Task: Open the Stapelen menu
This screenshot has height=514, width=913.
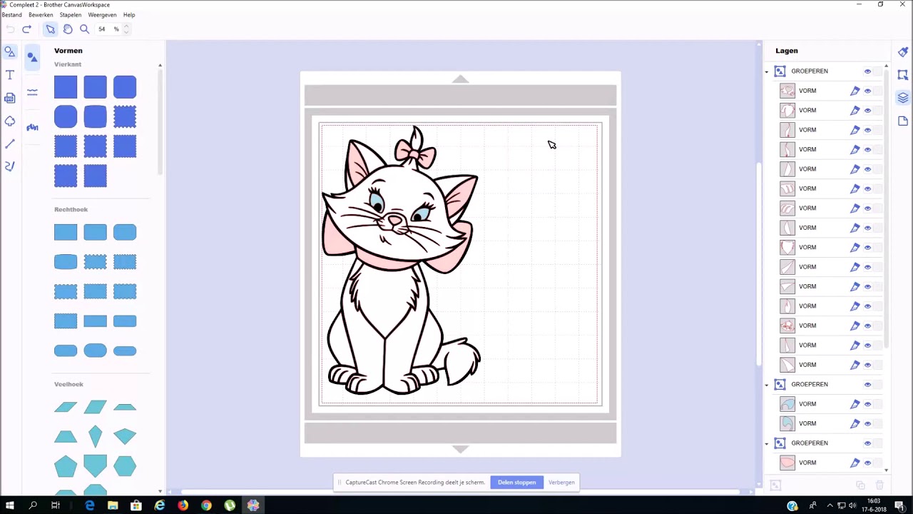Action: coord(71,14)
